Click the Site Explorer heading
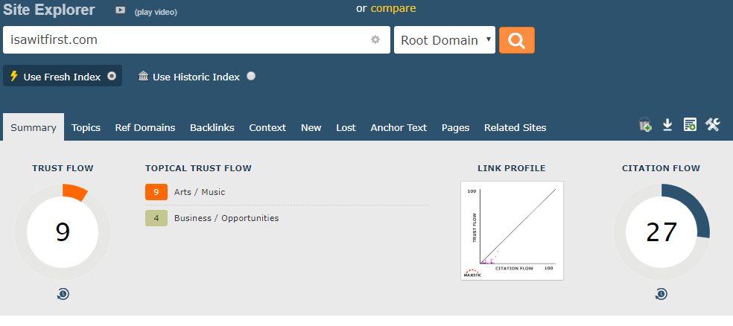Image resolution: width=733 pixels, height=326 pixels. click(49, 10)
